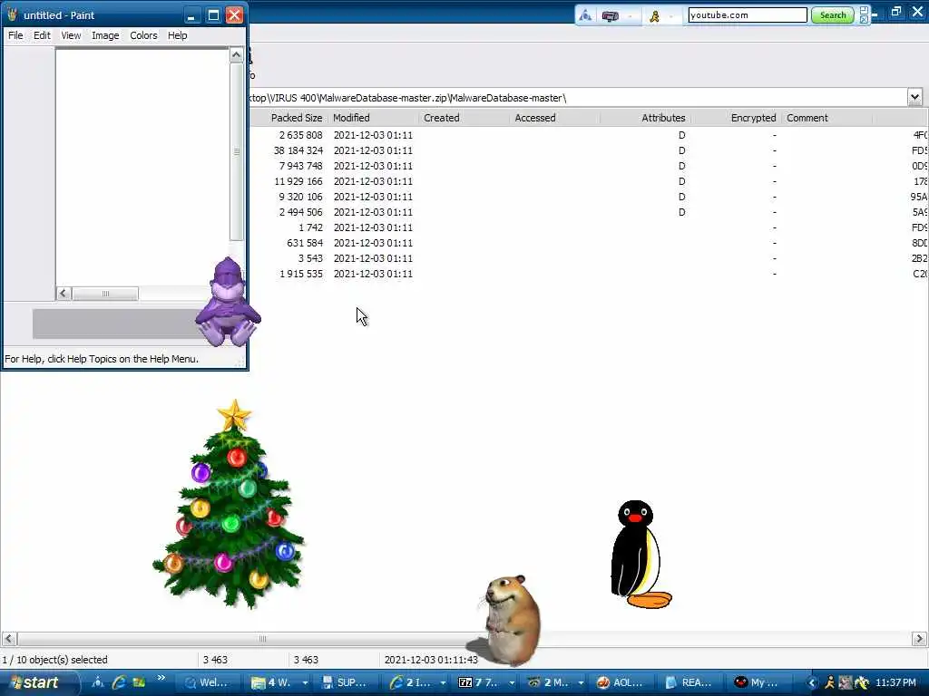
Task: Open the 7 7... 7-Zip taskbar group
Action: pyautogui.click(x=486, y=682)
